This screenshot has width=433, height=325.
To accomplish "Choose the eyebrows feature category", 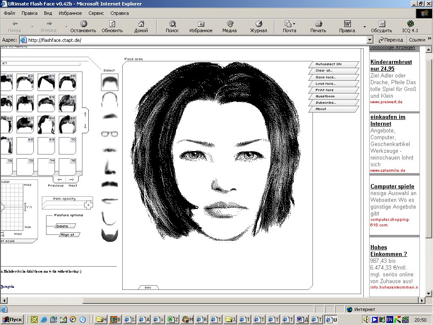I will click(x=110, y=116).
